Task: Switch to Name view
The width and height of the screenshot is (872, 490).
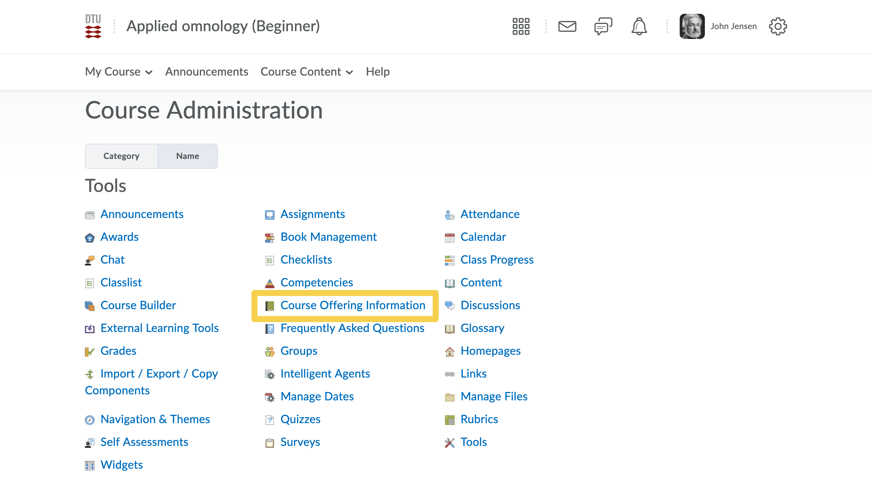Action: coord(187,156)
